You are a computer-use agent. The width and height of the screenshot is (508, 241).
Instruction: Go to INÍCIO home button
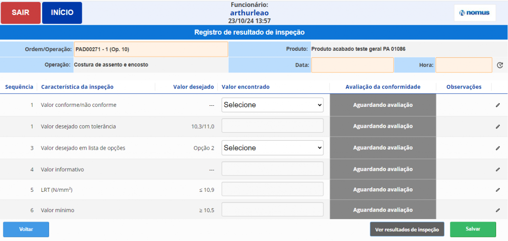click(x=62, y=13)
